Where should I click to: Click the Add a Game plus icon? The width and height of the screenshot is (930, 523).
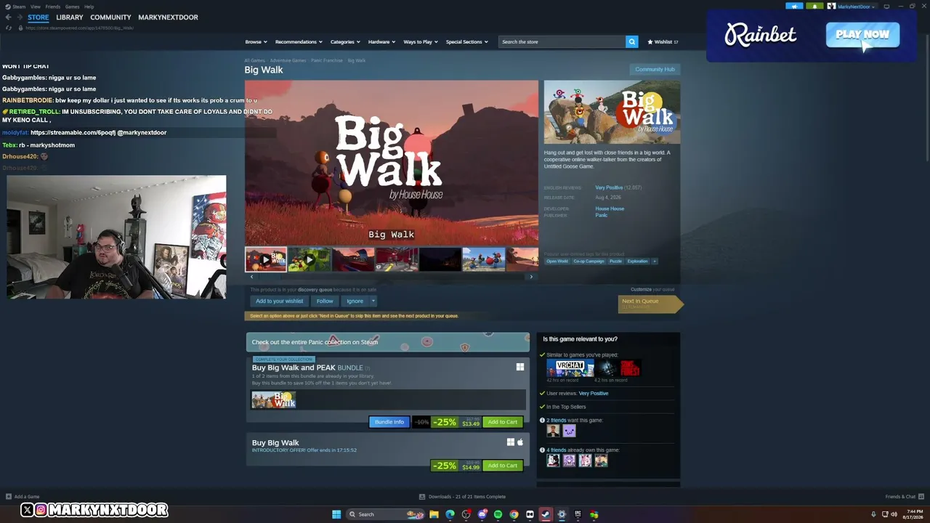[x=9, y=497]
